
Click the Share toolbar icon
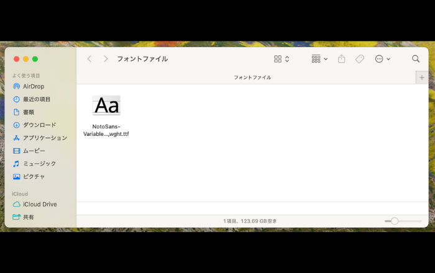(x=342, y=59)
